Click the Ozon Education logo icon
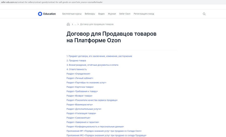Image resolution: width=226 pixels, height=137 pixels. [x=40, y=14]
